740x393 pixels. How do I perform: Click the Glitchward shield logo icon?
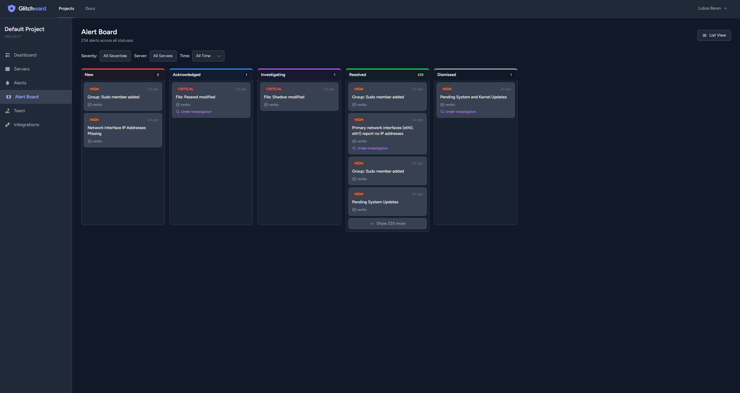click(11, 8)
